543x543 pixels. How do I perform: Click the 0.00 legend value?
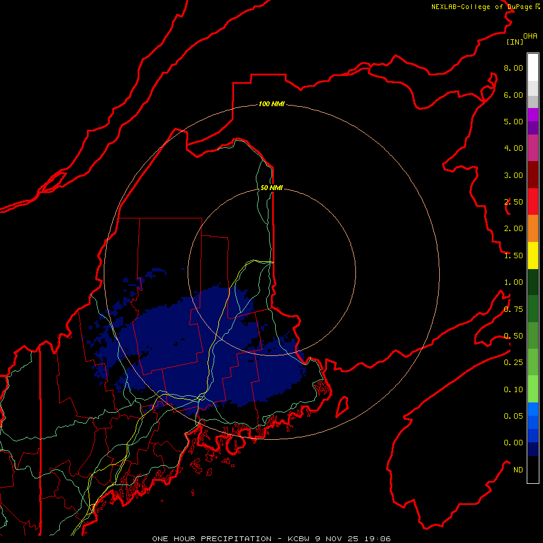coord(513,443)
